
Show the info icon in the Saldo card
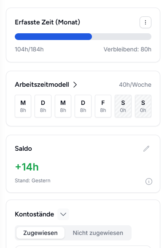tap(148, 181)
